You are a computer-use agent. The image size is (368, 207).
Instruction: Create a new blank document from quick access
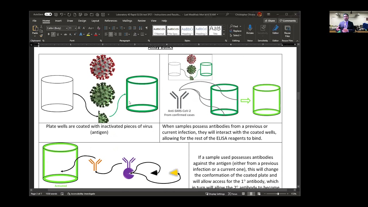tap(75, 14)
